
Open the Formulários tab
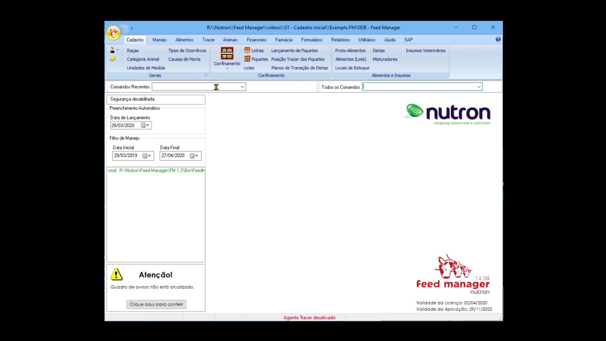[312, 40]
